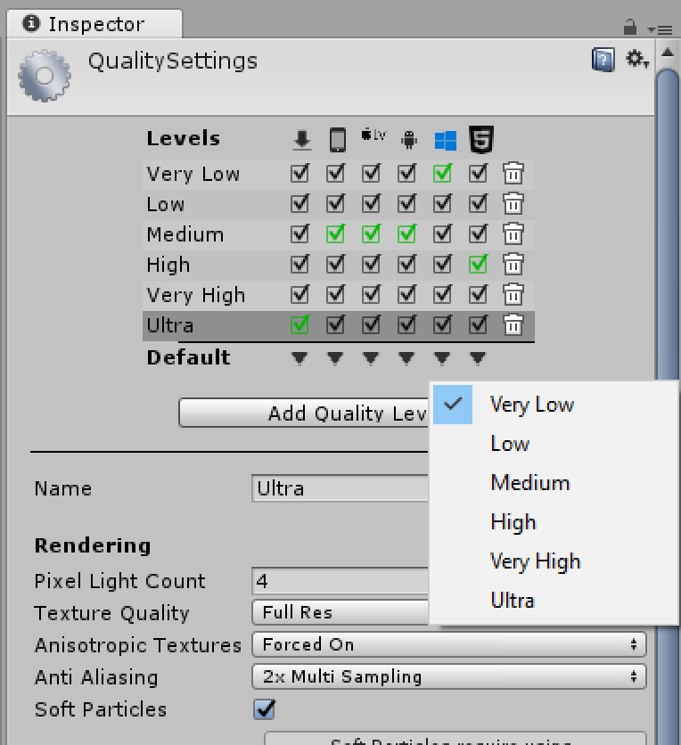Image resolution: width=681 pixels, height=745 pixels.
Task: Choose Very High in the popup menu
Action: (x=535, y=561)
